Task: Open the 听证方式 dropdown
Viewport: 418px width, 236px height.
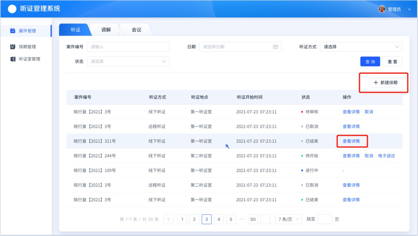Action: 361,47
